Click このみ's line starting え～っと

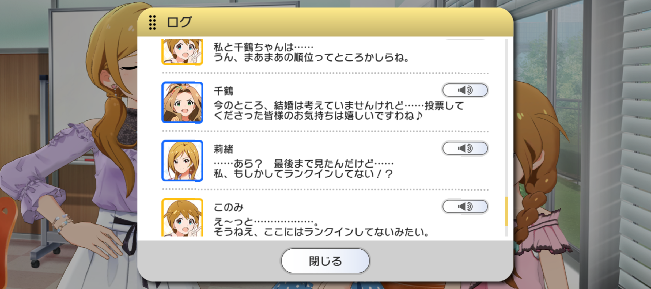[321, 227]
